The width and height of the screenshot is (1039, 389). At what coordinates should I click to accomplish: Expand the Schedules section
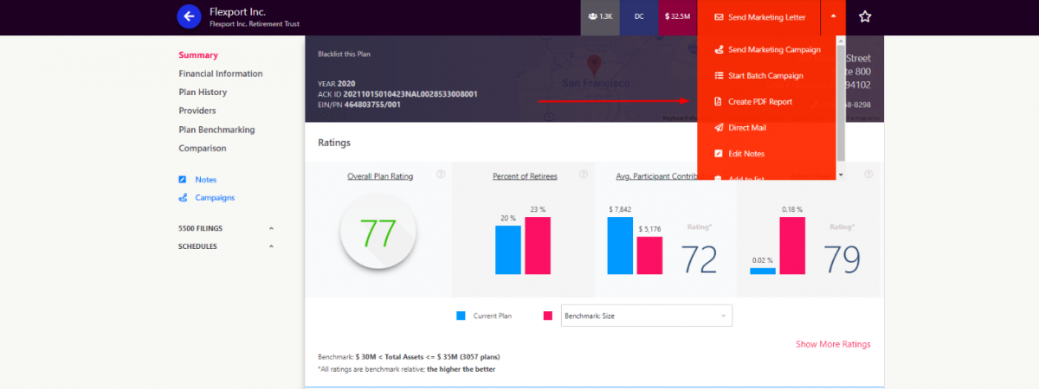click(x=271, y=246)
